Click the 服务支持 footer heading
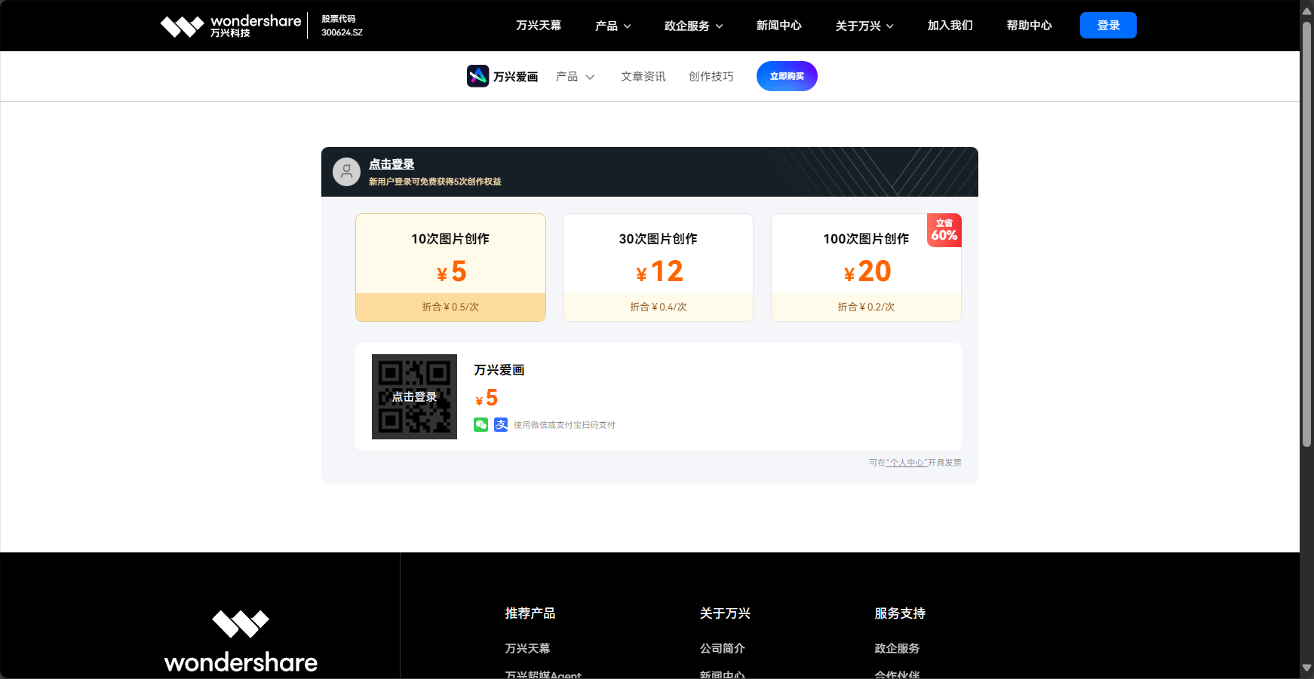Screen dimensions: 1314x679 [x=900, y=613]
